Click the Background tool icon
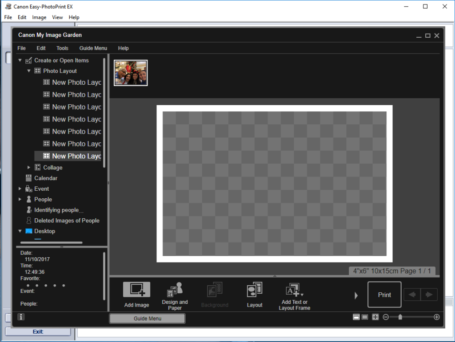455x342 pixels. 215,289
